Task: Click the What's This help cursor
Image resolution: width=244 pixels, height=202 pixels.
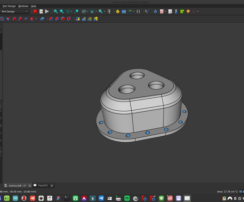Action: pos(147,12)
